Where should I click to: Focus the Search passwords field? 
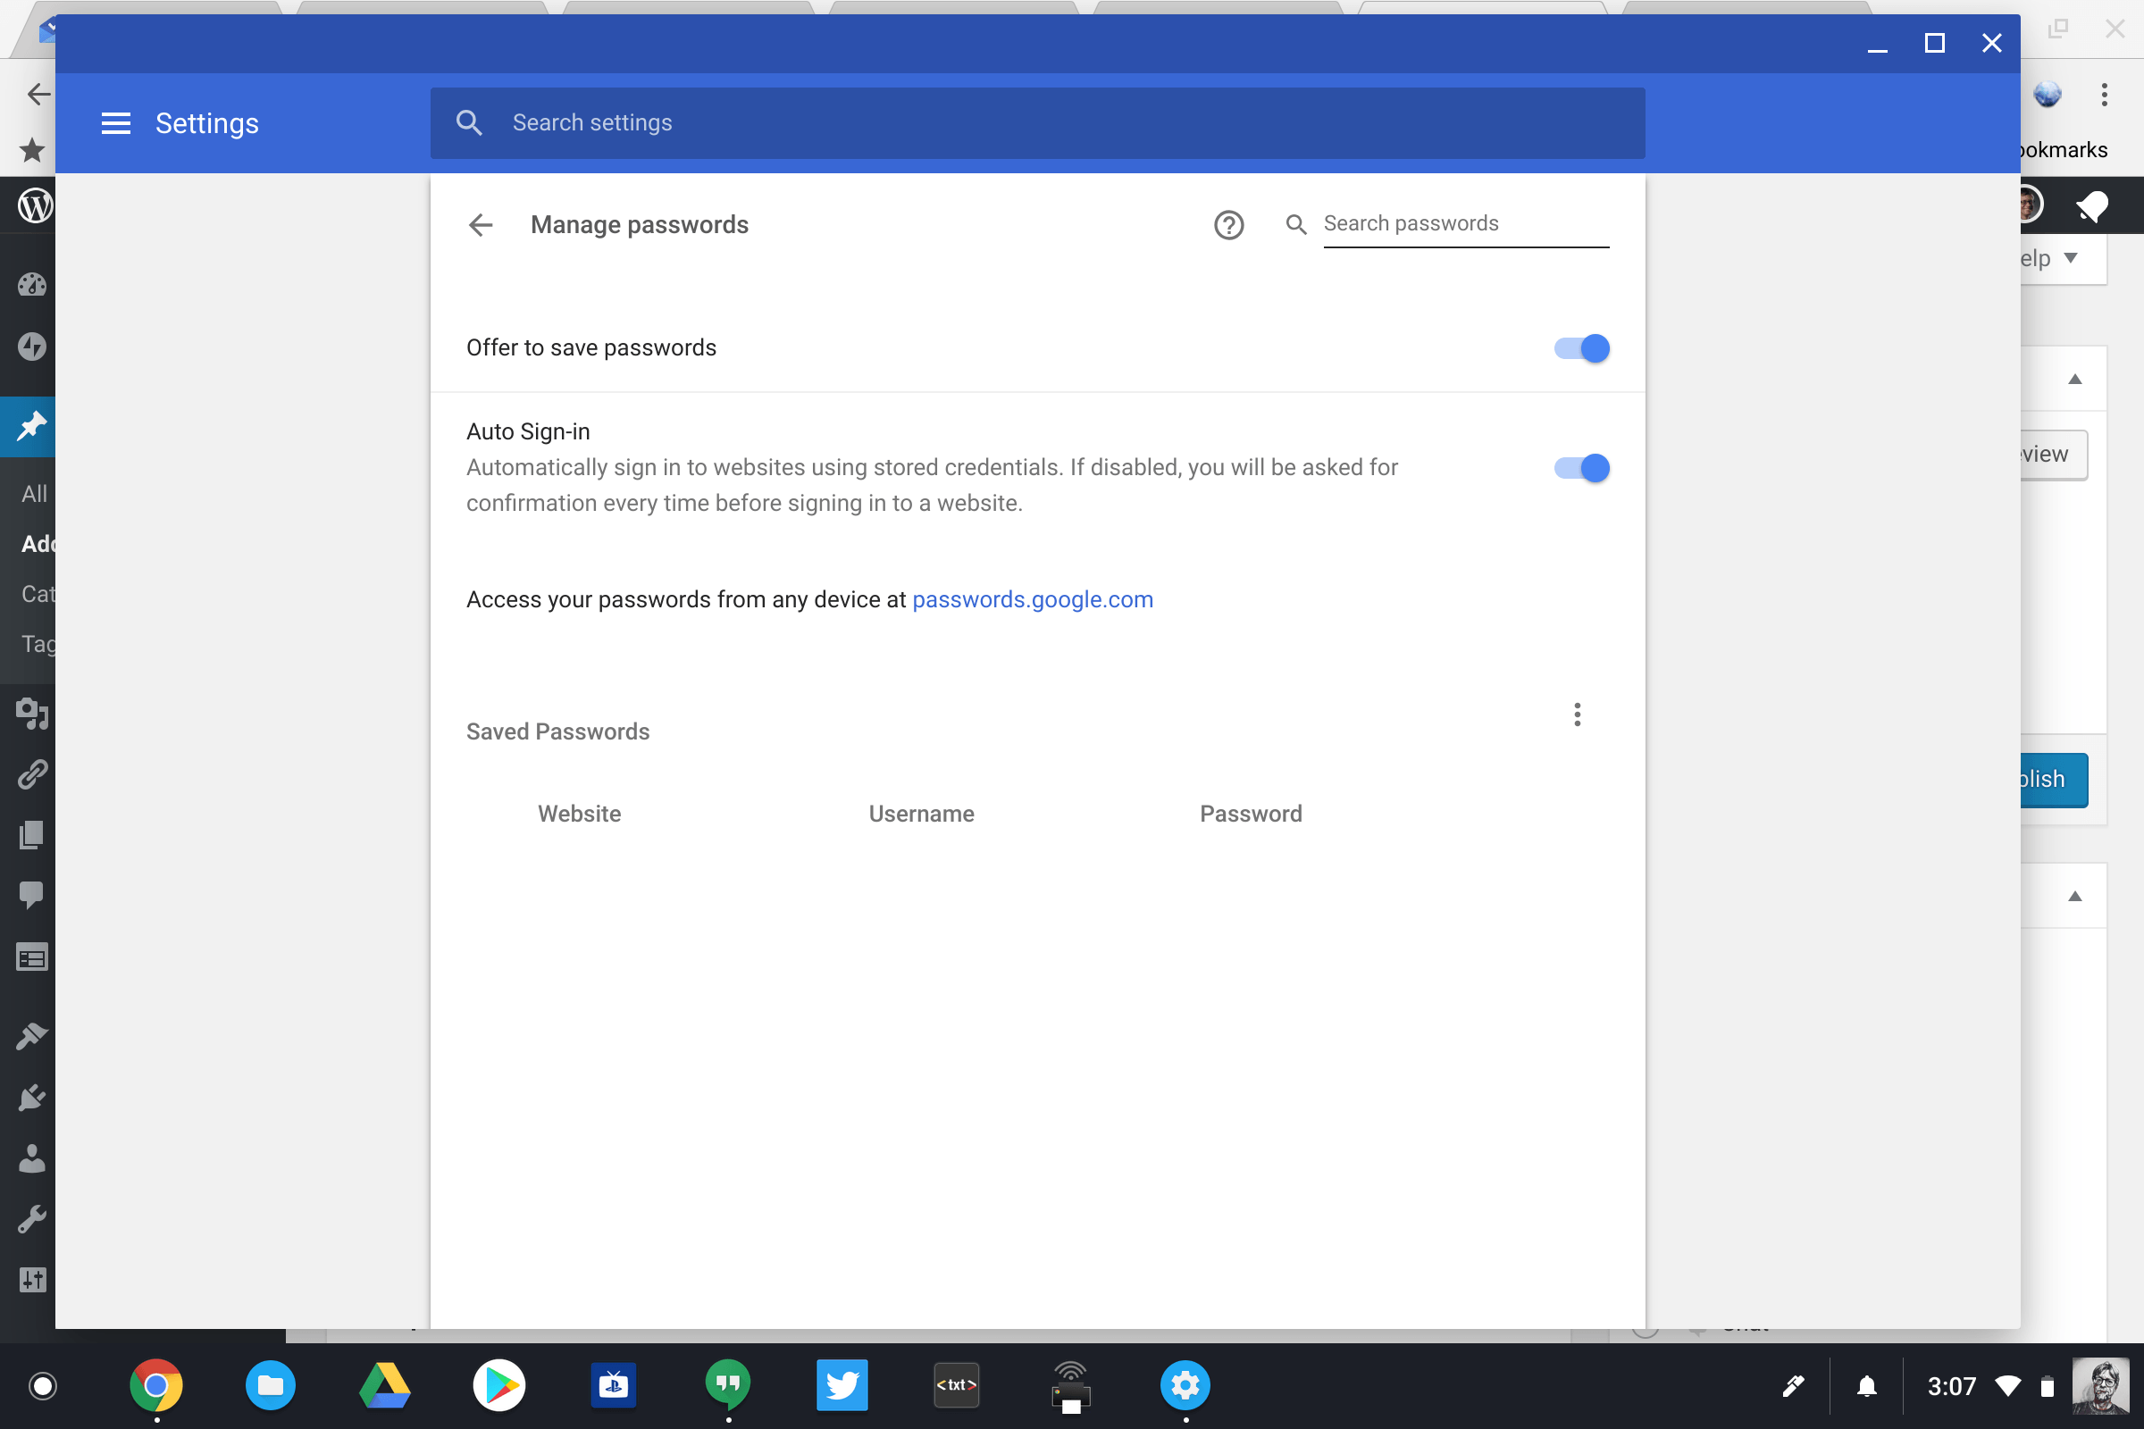click(x=1466, y=224)
